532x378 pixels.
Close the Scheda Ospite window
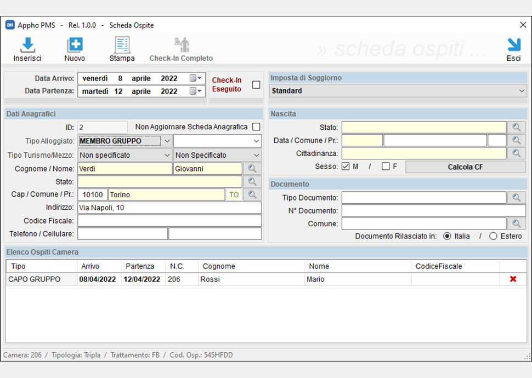523,25
